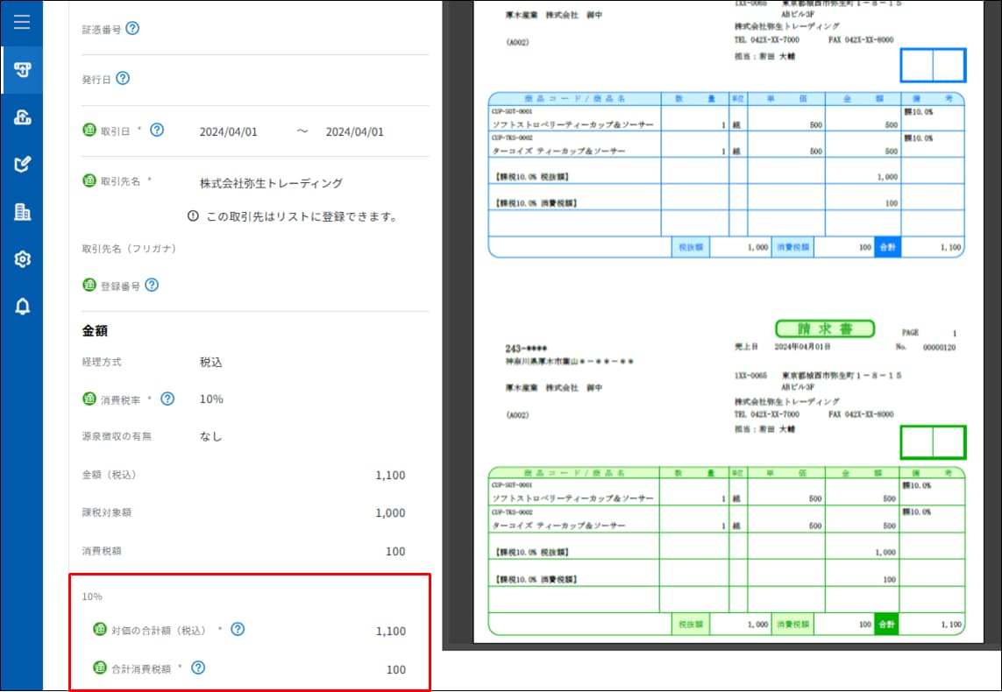
Task: Show help for 取引日 field
Action: [157, 131]
